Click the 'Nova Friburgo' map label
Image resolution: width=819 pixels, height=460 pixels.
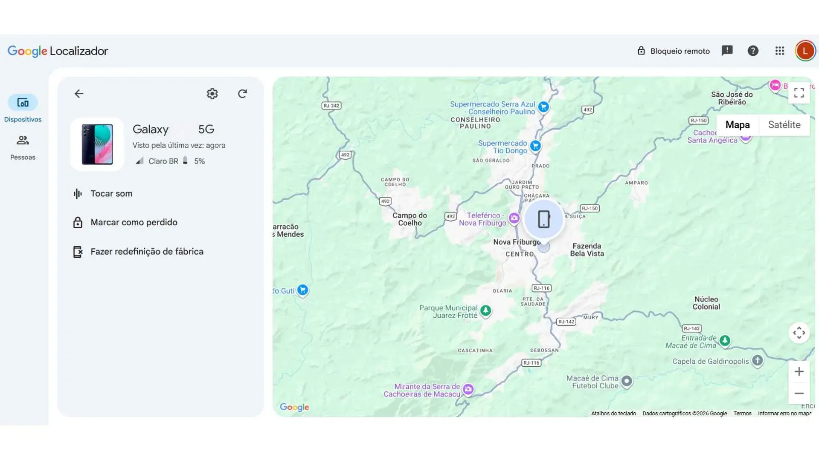[517, 242]
